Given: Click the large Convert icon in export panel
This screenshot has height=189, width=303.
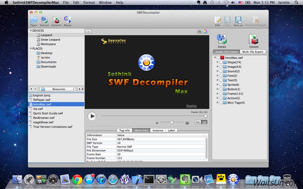Looking at the screenshot, I should (x=254, y=40).
